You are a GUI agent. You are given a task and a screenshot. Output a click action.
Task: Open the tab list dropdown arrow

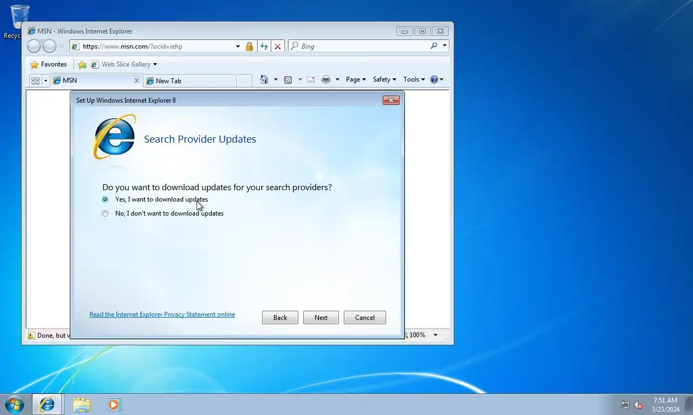click(x=45, y=81)
